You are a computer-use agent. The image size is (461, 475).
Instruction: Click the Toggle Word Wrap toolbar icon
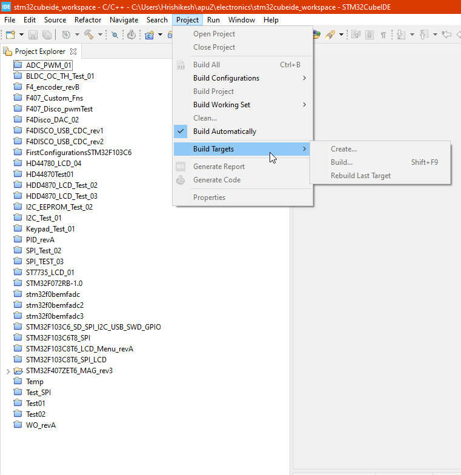(x=356, y=35)
